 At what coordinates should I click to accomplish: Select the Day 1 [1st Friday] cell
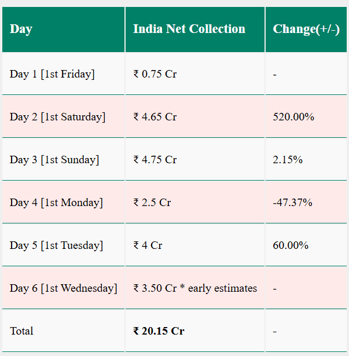point(52,74)
